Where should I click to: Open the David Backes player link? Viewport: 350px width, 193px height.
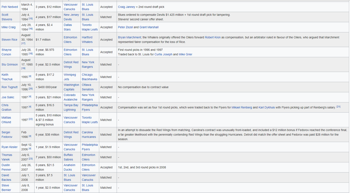[7, 177]
